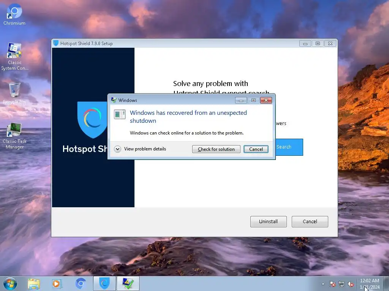This screenshot has height=291, width=389.
Task: Open the taskbar clock and date
Action: [369, 284]
